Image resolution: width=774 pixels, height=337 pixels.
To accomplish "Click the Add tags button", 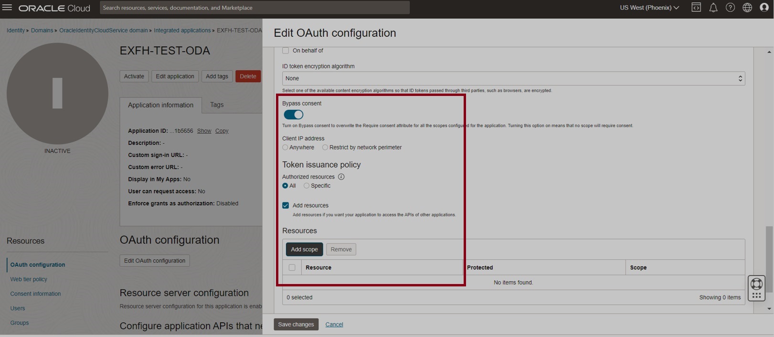I will (217, 76).
